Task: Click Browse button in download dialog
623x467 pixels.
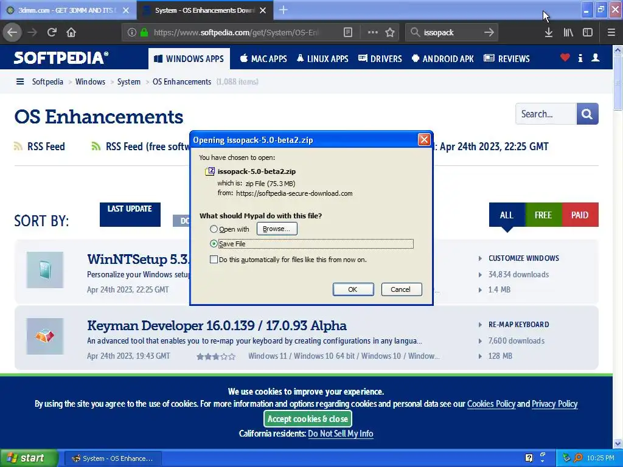Action: 277,229
